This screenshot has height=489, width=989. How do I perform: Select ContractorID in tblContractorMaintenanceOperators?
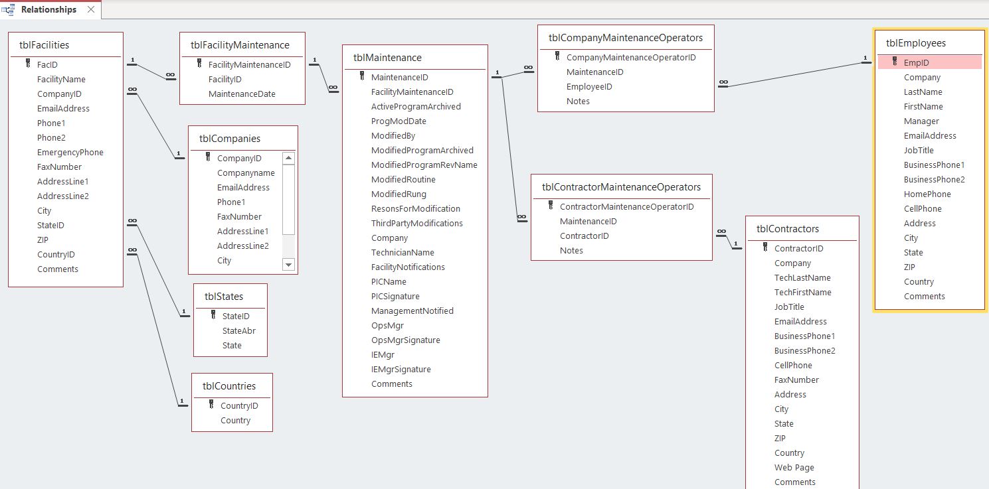[x=584, y=236]
